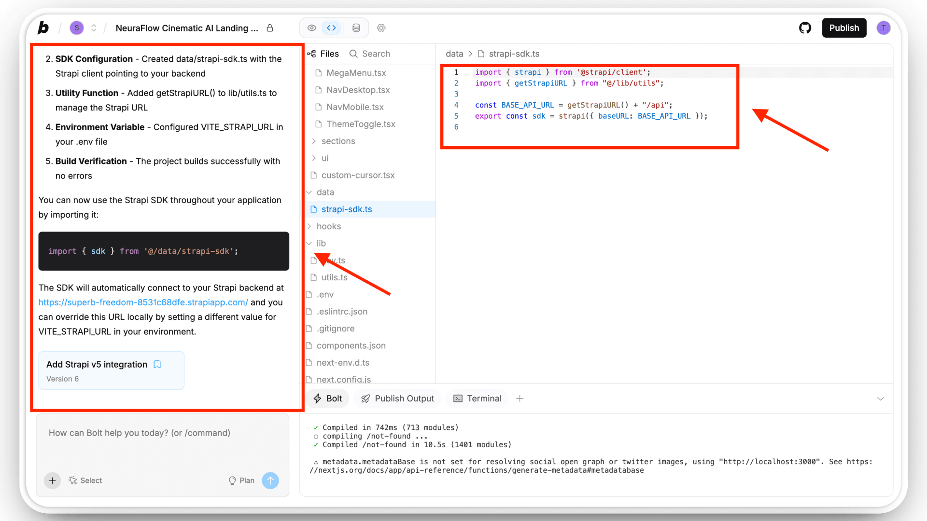Click the import sdk code snippet block
Image resolution: width=927 pixels, height=521 pixels.
point(164,251)
